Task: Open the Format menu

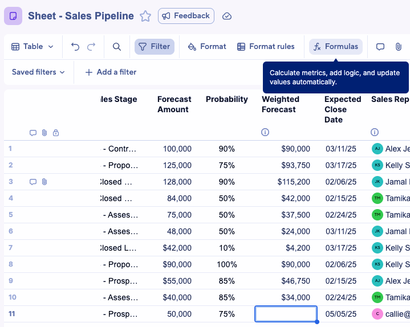Action: tap(207, 47)
